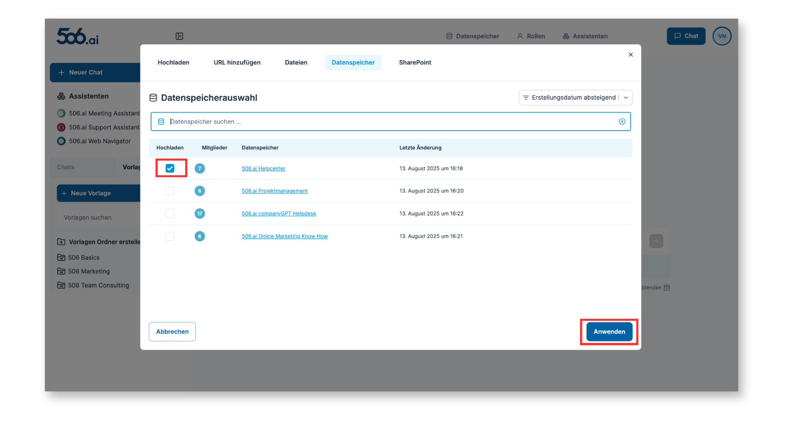The height and width of the screenshot is (421, 791).
Task: Click the sidebar collapse icon
Action: 179,36
